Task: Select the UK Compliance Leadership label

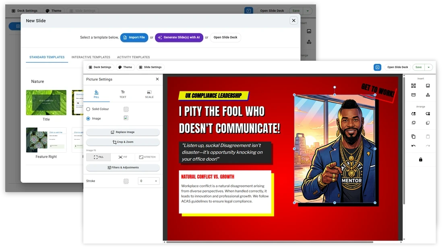Action: pyautogui.click(x=213, y=96)
